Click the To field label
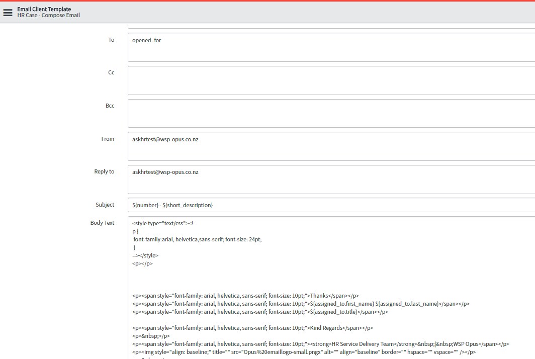Screen dimensions: 535x359 pos(111,40)
